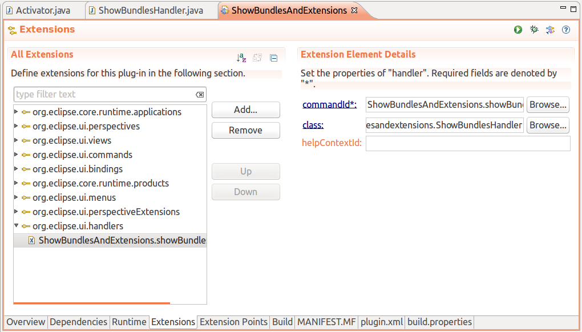
Task: View the MANIFEST.MF source tab
Action: (326, 322)
